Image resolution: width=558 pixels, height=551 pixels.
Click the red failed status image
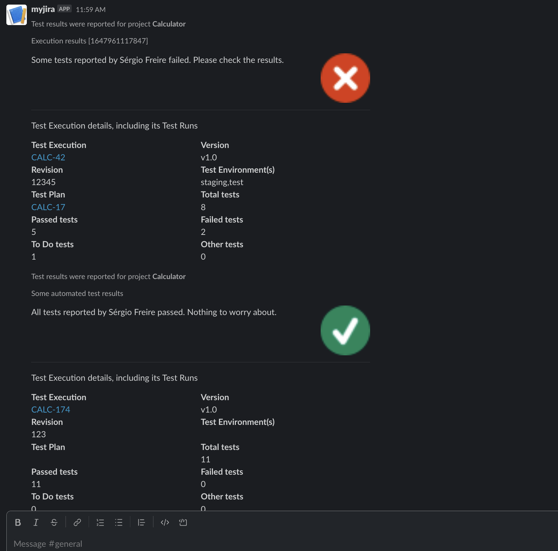345,78
